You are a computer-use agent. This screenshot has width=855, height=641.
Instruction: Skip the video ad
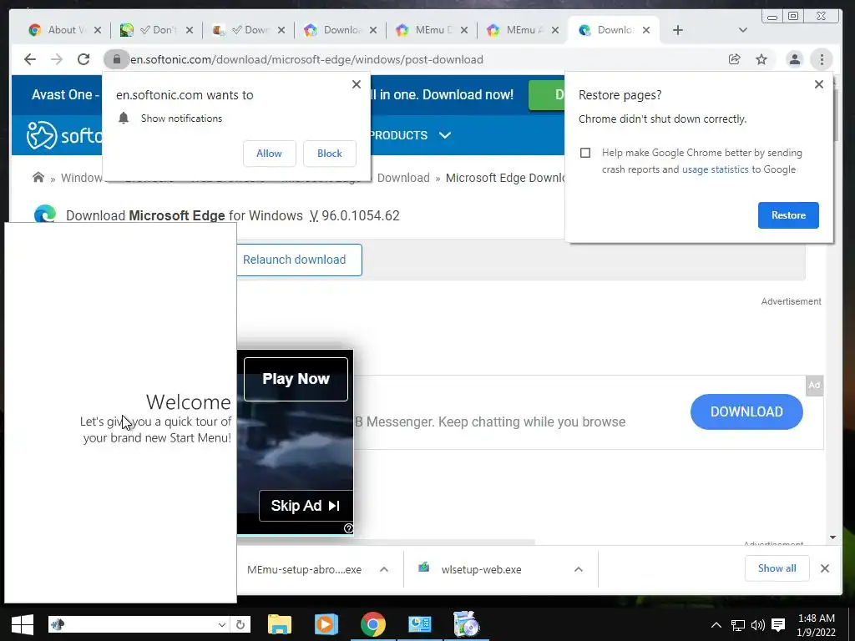pos(306,506)
